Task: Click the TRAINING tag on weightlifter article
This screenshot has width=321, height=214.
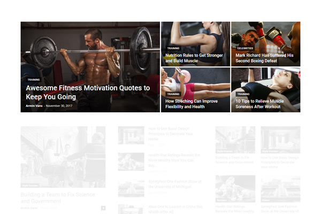Action: pos(34,80)
